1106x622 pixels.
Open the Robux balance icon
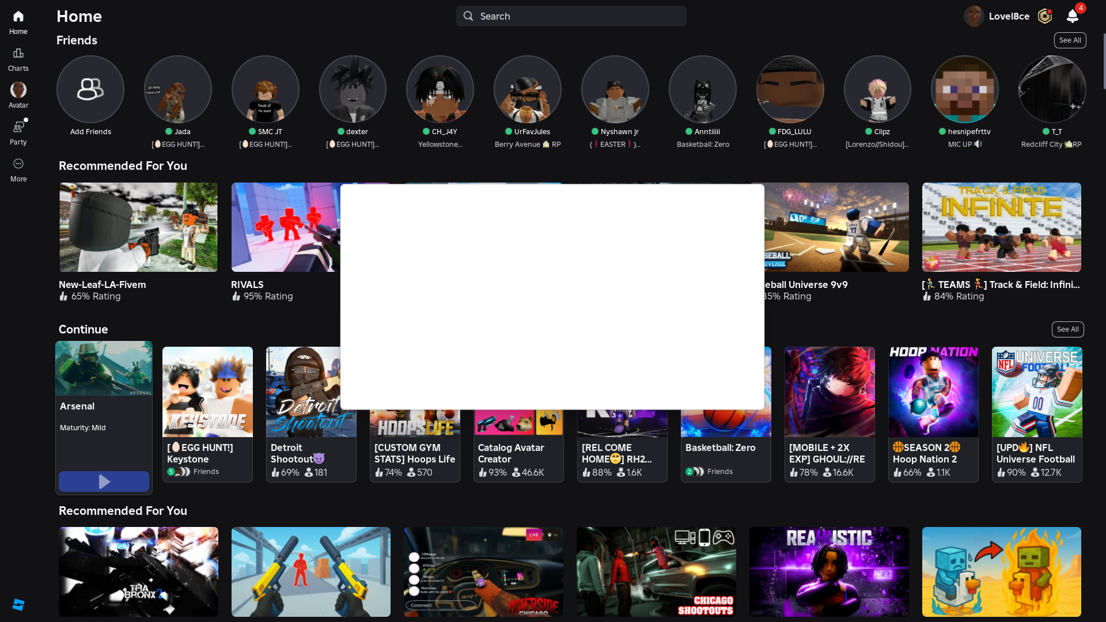click(x=1044, y=16)
